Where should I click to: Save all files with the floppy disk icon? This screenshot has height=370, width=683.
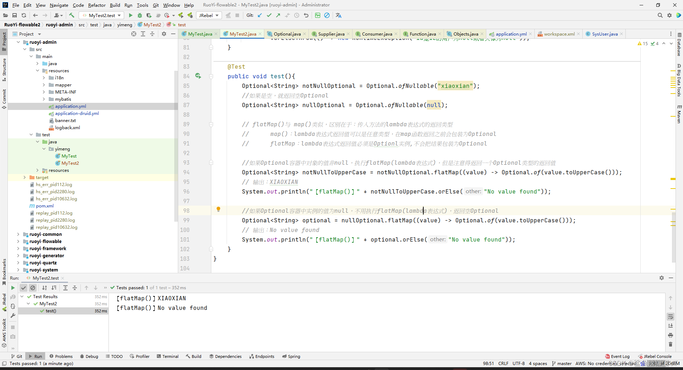(x=15, y=15)
